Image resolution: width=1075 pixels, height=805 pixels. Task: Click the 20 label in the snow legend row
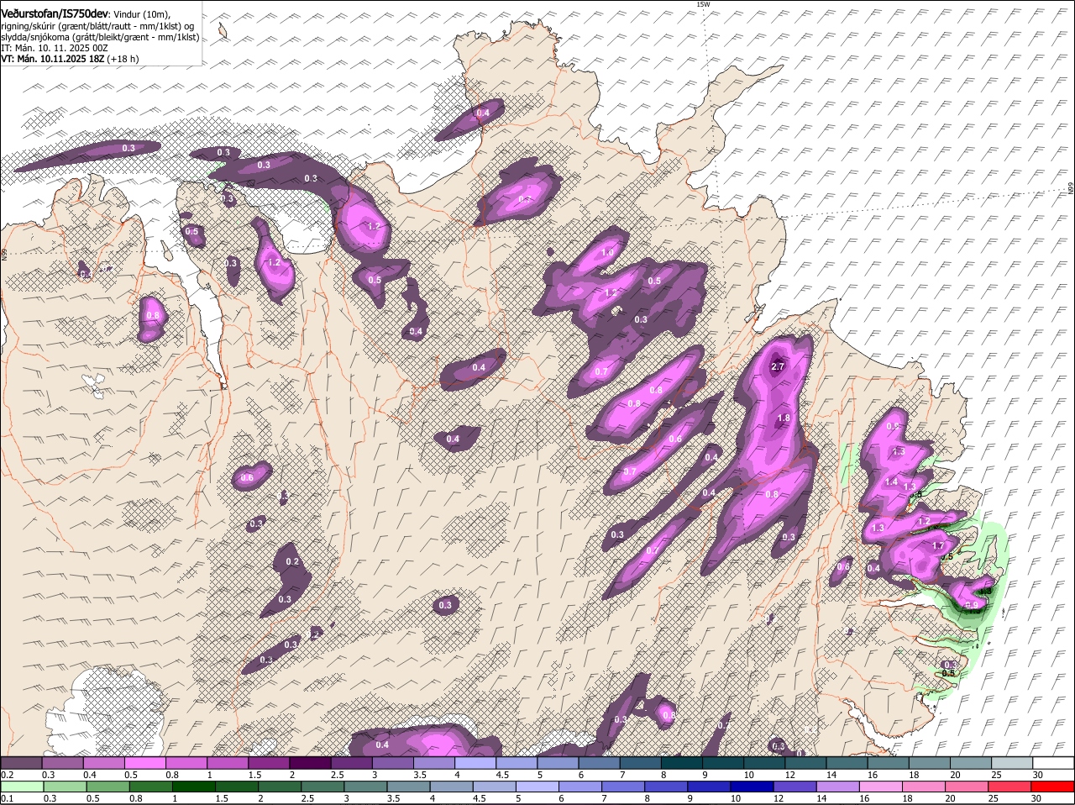point(955,775)
